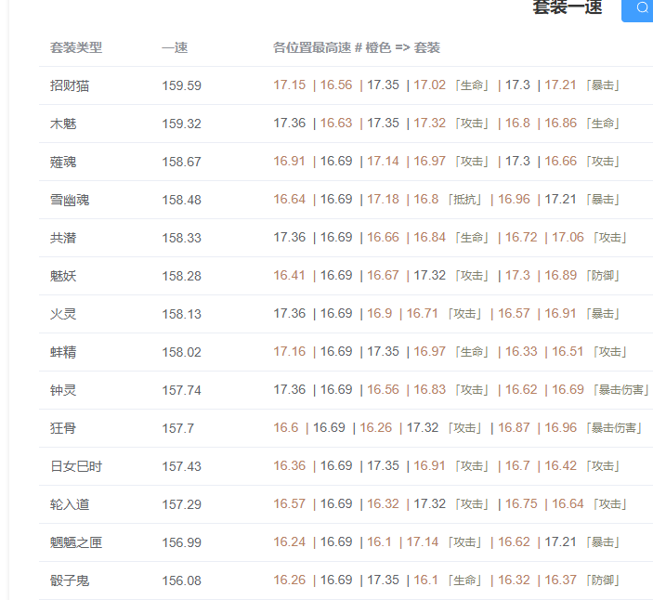Viewport: 653px width, 600px height.
Task: Click the speed value 157.7
Action: [177, 428]
